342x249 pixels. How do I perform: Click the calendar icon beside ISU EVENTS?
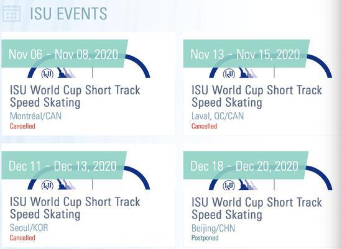click(x=12, y=14)
